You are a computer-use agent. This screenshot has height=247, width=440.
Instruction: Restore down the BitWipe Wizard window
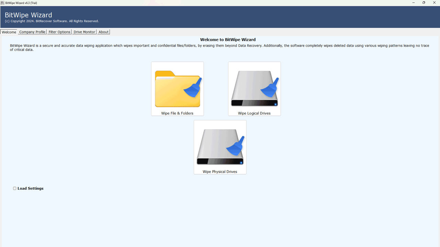tap(424, 3)
